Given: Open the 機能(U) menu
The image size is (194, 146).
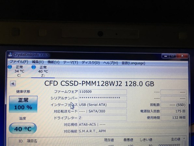Looking at the screenshot, I should (x=53, y=62).
